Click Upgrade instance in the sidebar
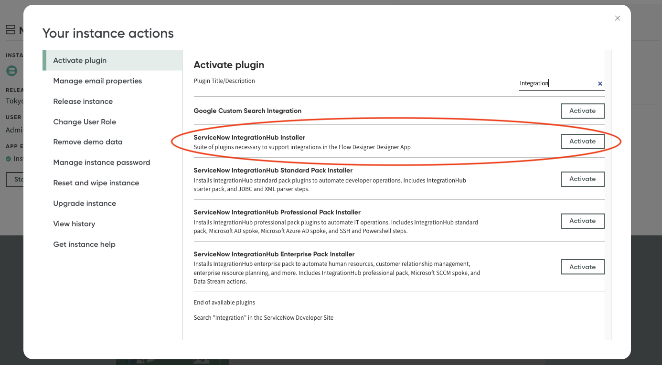 (85, 203)
